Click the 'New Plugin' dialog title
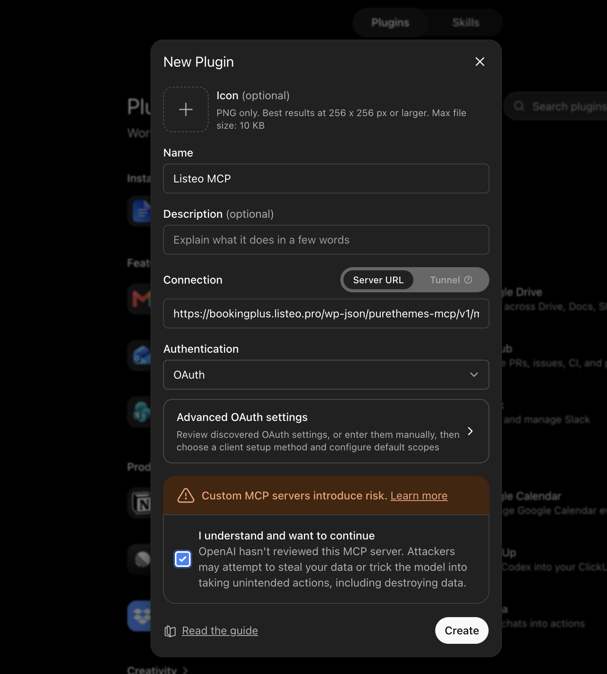The height and width of the screenshot is (674, 607). [198, 62]
